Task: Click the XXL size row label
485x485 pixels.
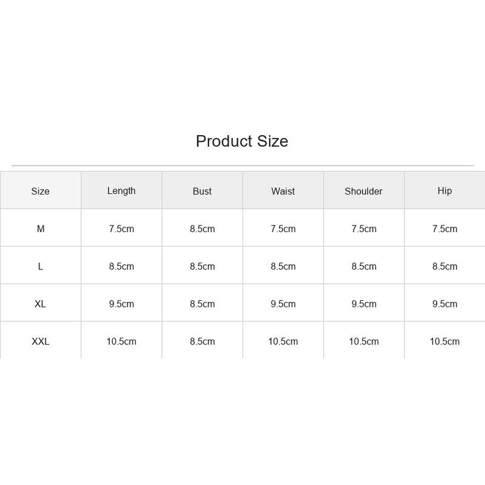Action: tap(40, 341)
